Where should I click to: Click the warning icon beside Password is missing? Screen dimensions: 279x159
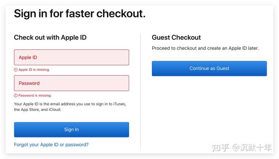[15, 96]
